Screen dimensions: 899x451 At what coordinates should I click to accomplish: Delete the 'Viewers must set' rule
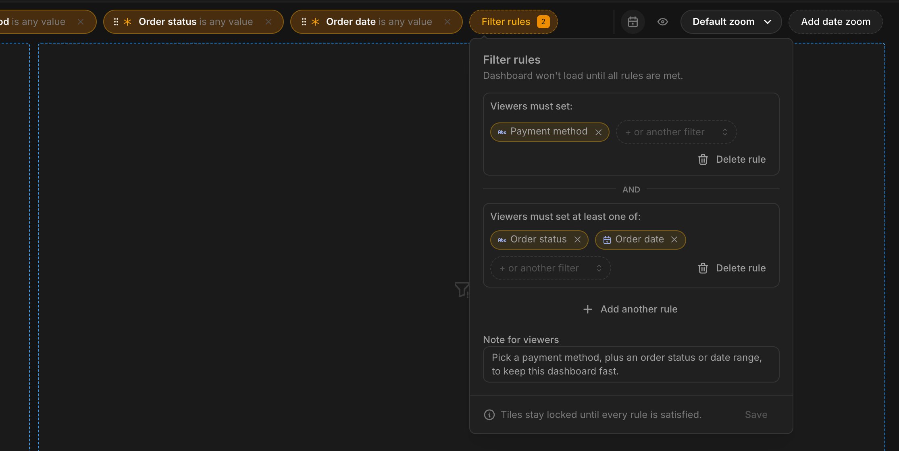click(732, 159)
